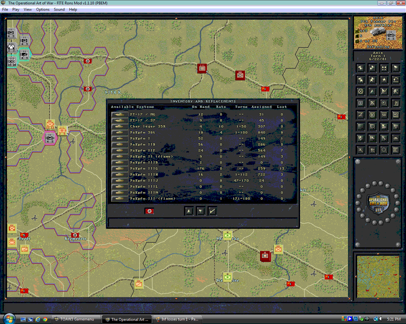
Task: Select the HQ toolbar icon
Action: pos(396,115)
